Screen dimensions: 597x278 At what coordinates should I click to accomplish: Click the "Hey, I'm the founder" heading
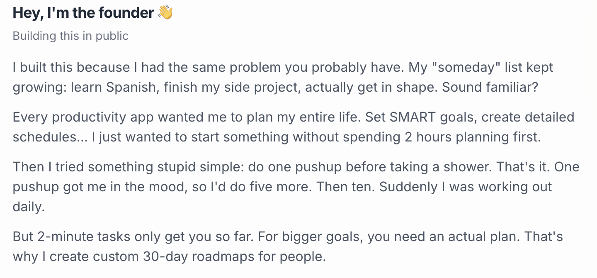point(83,13)
